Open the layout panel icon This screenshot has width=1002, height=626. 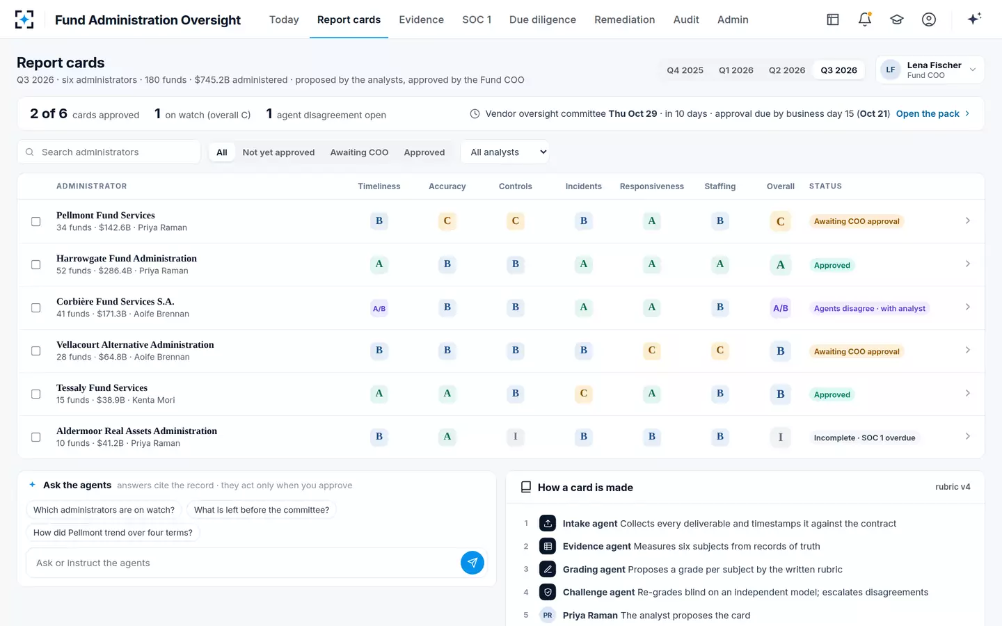[x=833, y=19]
